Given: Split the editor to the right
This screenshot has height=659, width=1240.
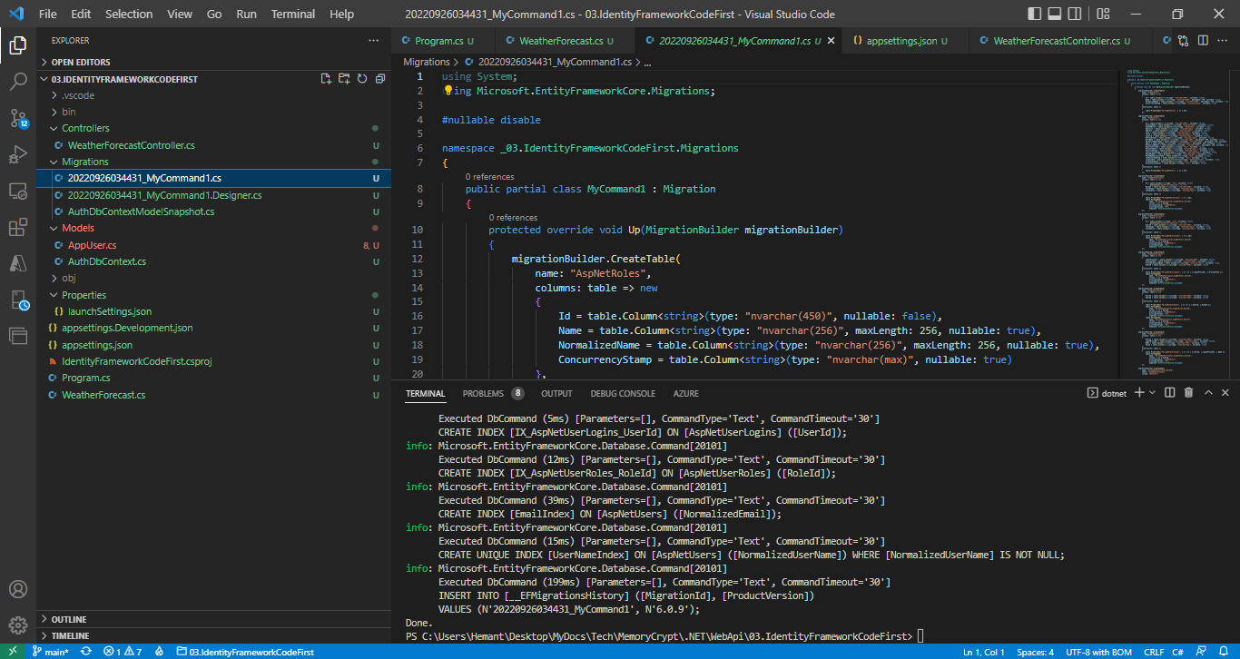Looking at the screenshot, I should [x=1203, y=41].
